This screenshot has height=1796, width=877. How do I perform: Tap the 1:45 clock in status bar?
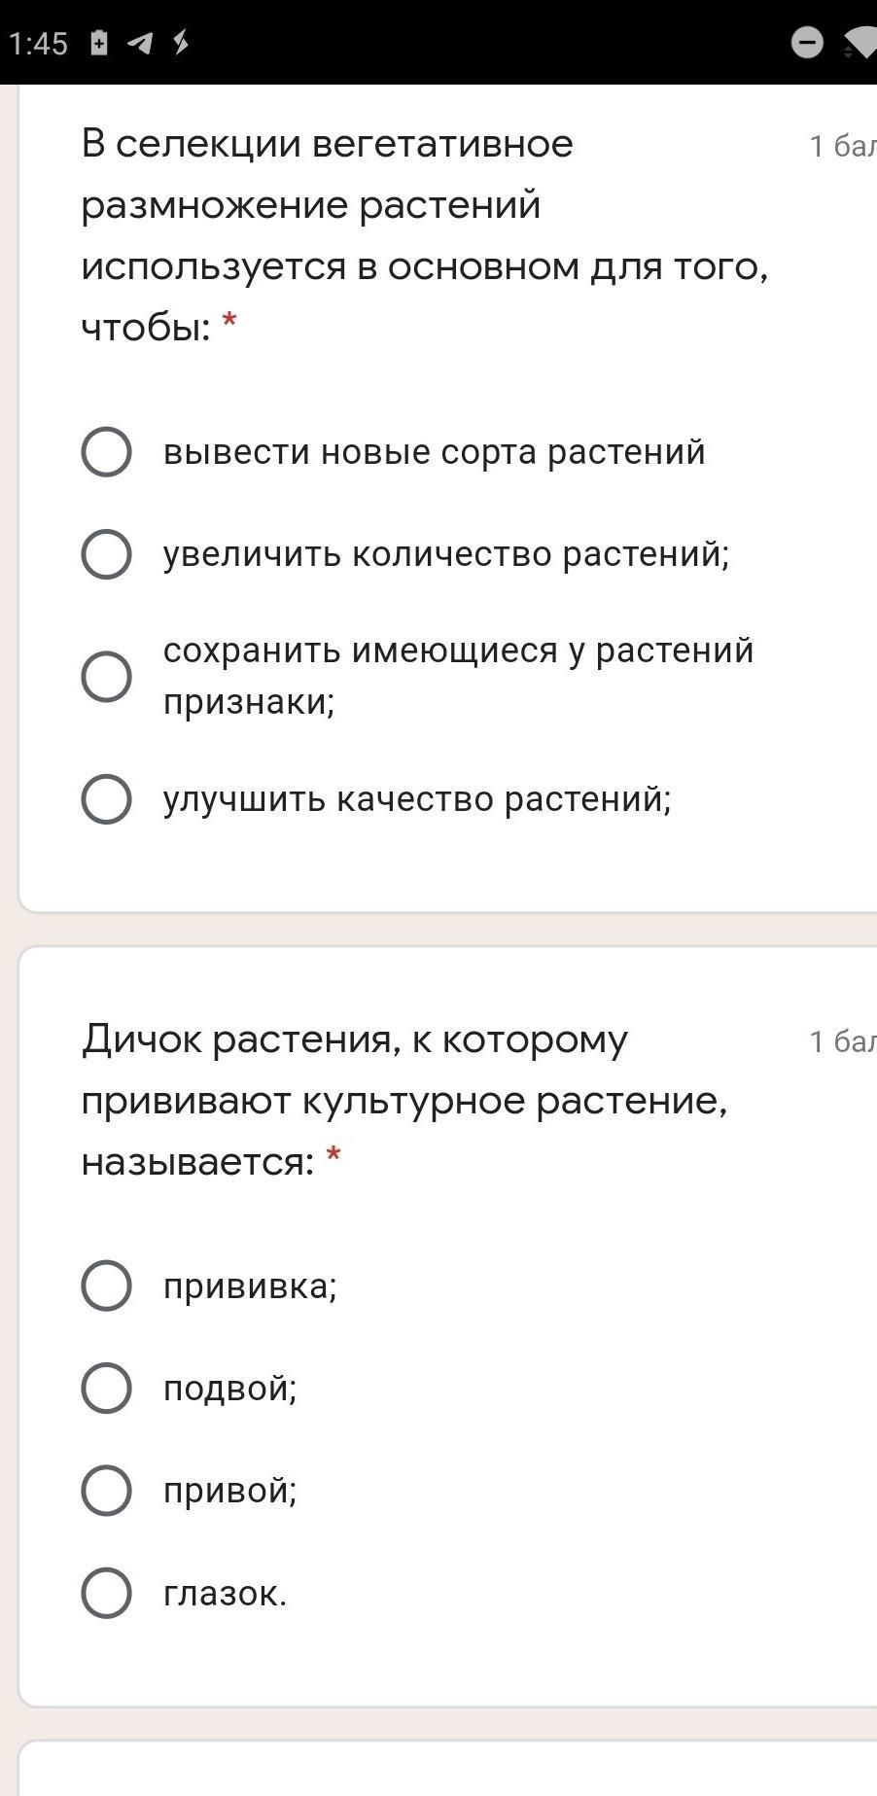click(x=39, y=44)
